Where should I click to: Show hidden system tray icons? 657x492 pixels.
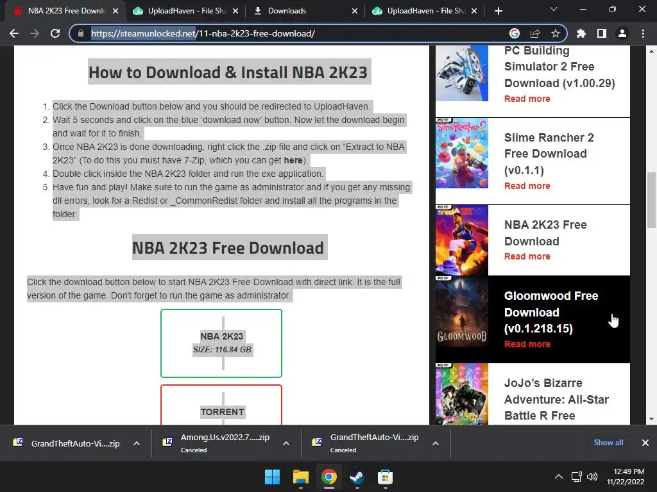click(x=559, y=477)
